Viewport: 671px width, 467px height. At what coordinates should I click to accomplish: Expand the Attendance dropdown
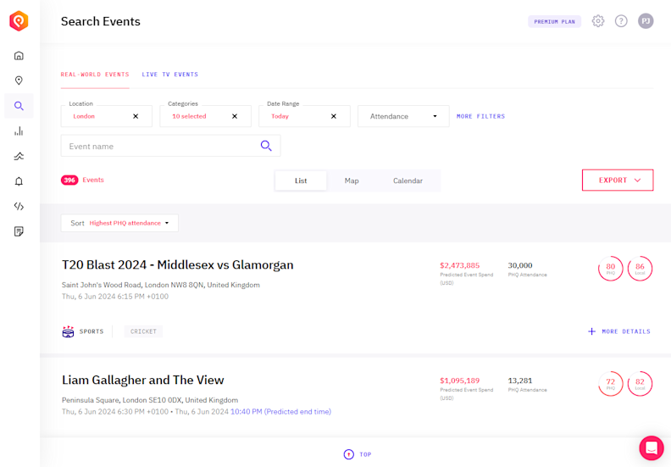pyautogui.click(x=403, y=116)
